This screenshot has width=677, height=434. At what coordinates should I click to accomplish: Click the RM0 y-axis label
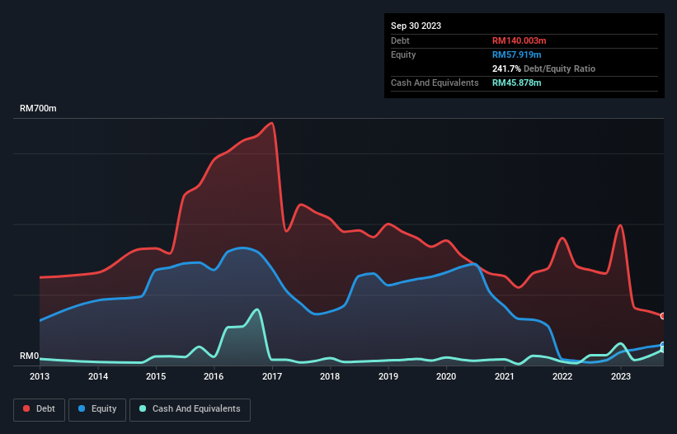point(29,356)
